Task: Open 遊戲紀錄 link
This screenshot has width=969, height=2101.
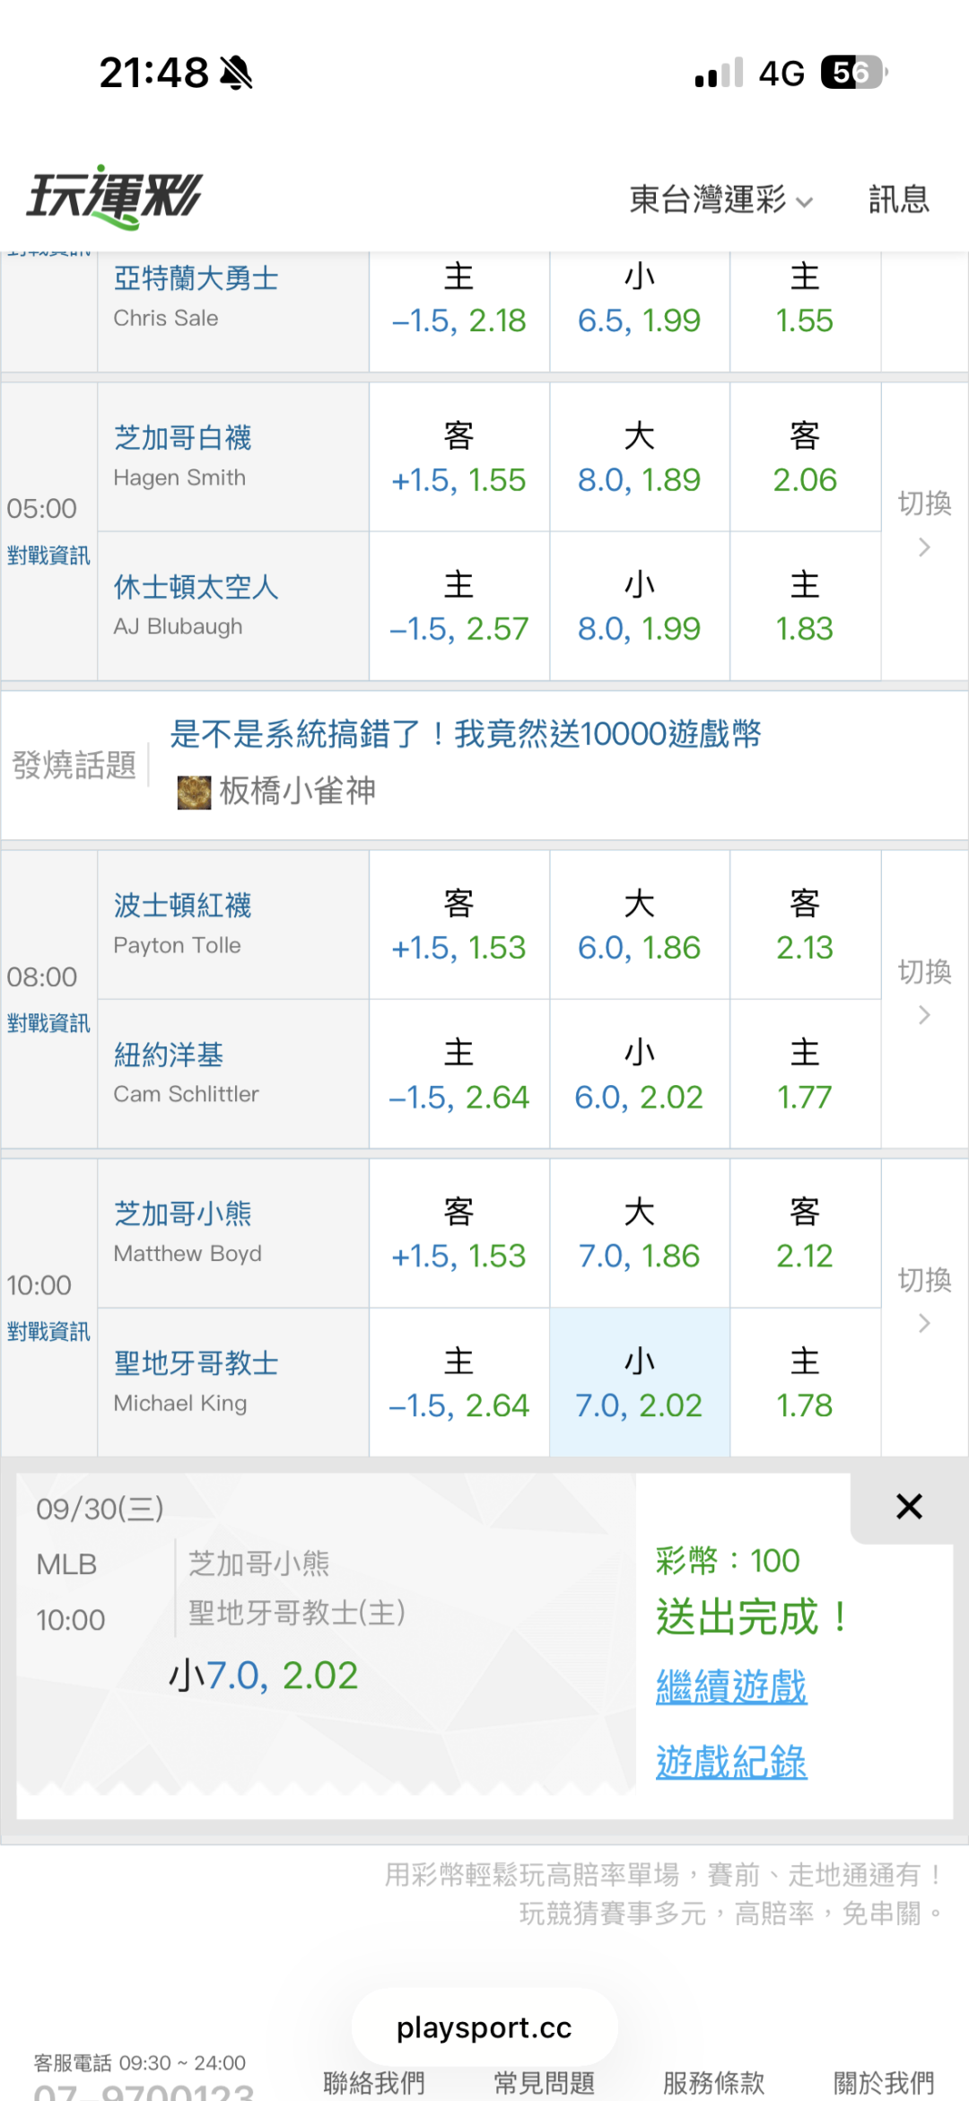Action: point(731,1762)
